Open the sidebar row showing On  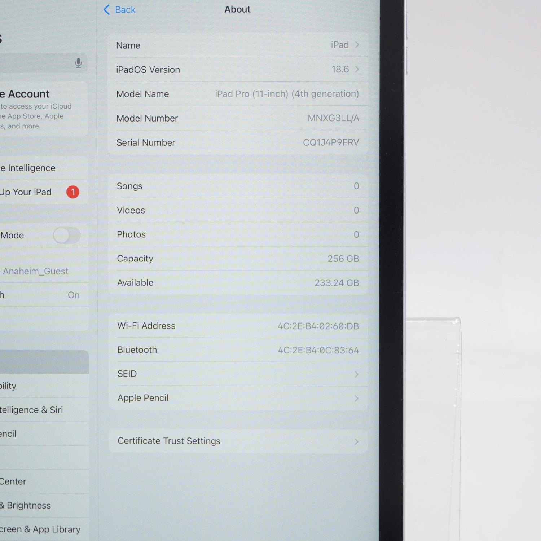click(44, 295)
